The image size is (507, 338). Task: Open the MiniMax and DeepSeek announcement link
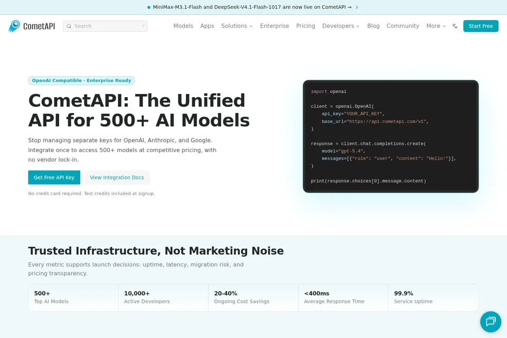252,7
